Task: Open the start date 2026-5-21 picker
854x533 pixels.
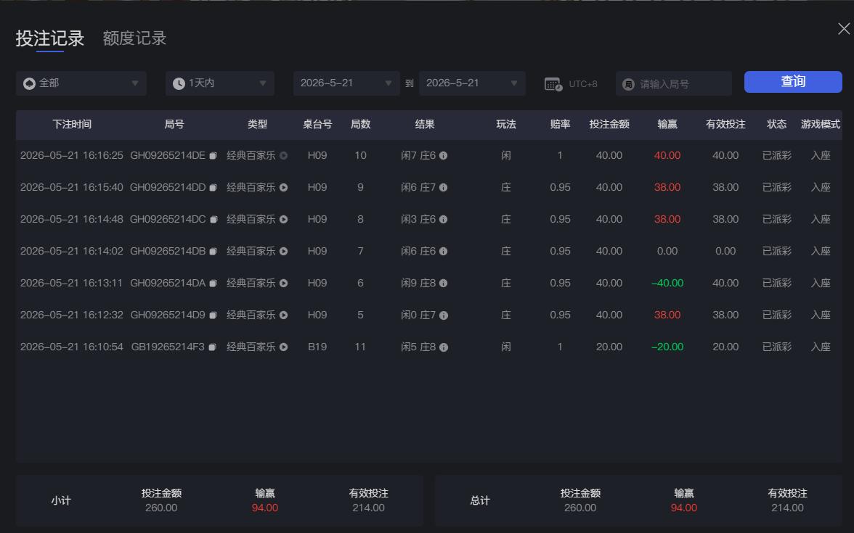Action: pyautogui.click(x=346, y=83)
